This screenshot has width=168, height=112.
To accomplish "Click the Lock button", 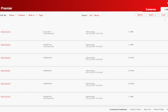I will (163, 15).
